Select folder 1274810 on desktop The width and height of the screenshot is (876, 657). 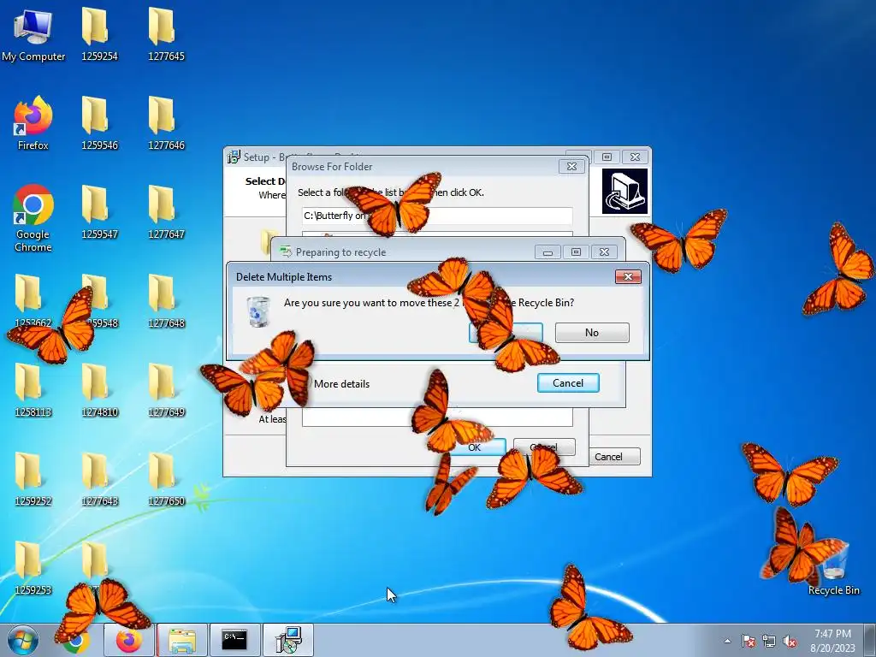[99, 390]
